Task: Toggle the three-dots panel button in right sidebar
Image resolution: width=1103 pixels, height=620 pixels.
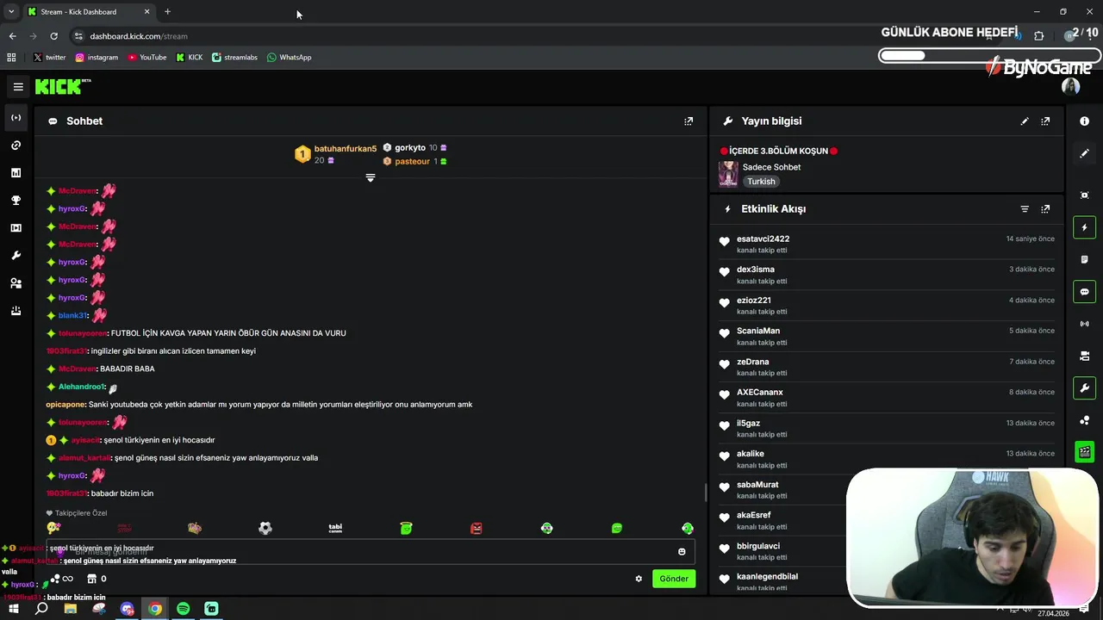Action: click(x=1084, y=420)
